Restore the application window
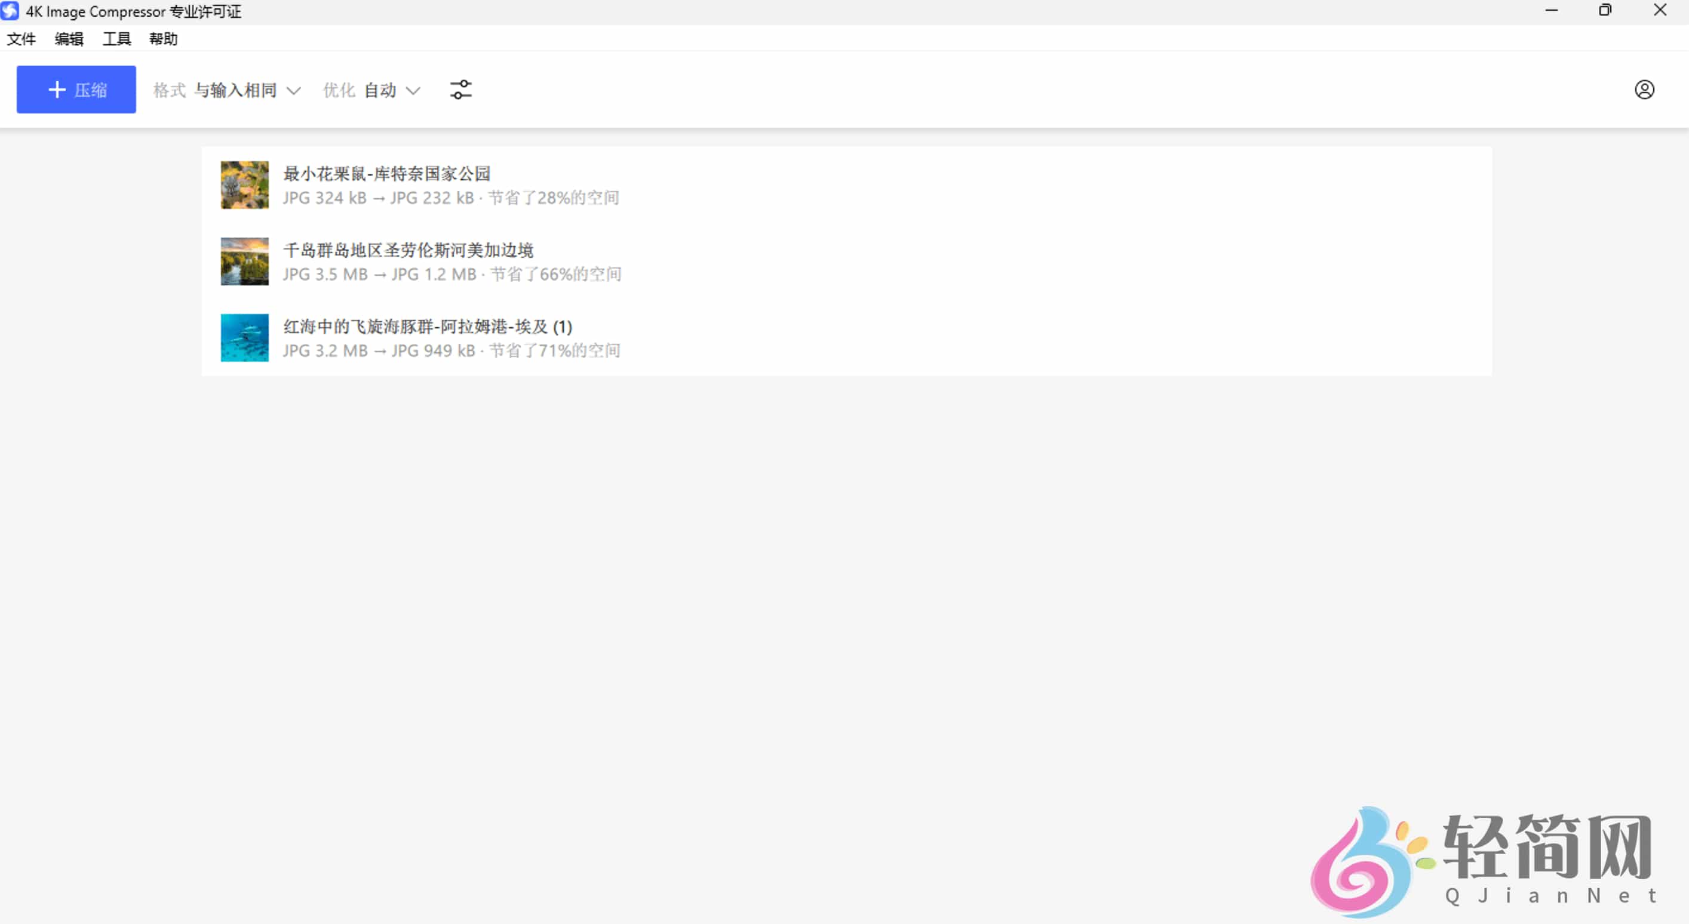This screenshot has height=924, width=1689. [x=1604, y=11]
